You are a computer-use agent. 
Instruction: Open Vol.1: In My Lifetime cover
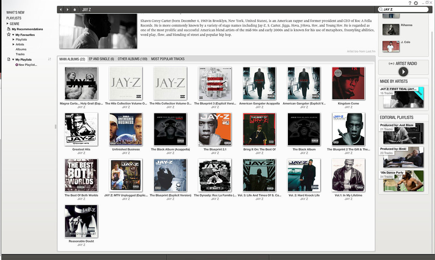pyautogui.click(x=348, y=175)
